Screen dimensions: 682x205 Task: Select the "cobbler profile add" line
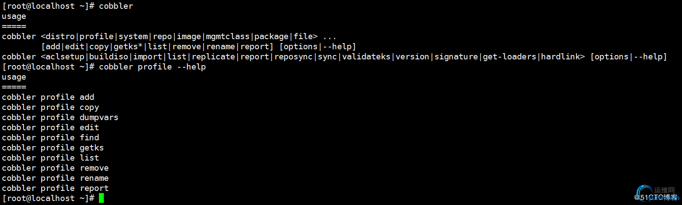click(48, 97)
